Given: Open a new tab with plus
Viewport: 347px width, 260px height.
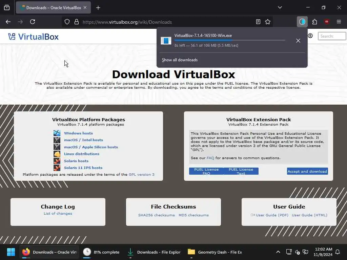Looking at the screenshot, I should 98,8.
